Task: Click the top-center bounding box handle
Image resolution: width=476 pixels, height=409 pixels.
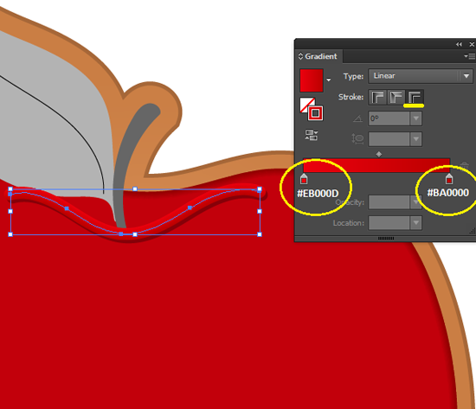Action: pyautogui.click(x=135, y=189)
